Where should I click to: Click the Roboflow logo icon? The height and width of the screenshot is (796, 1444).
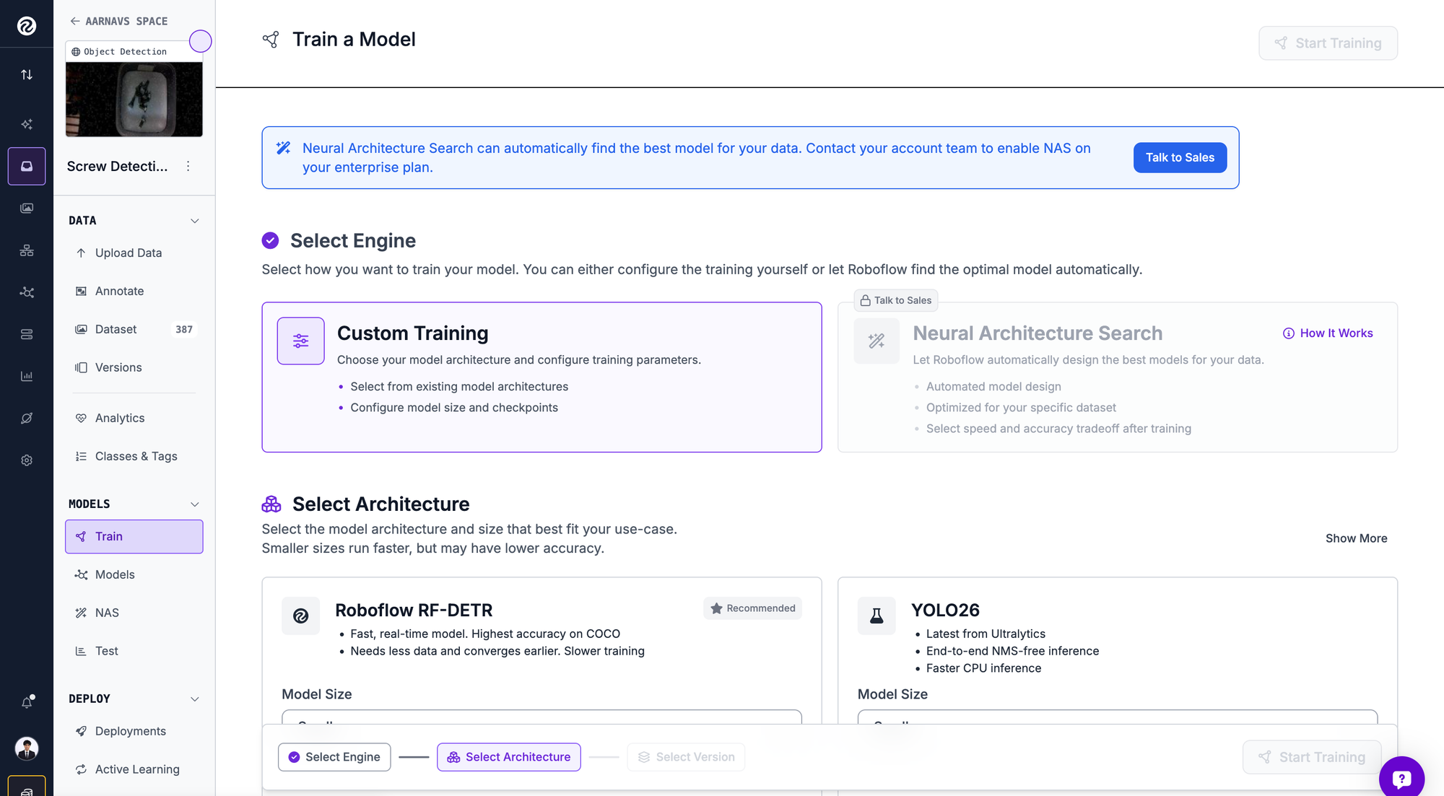[27, 26]
